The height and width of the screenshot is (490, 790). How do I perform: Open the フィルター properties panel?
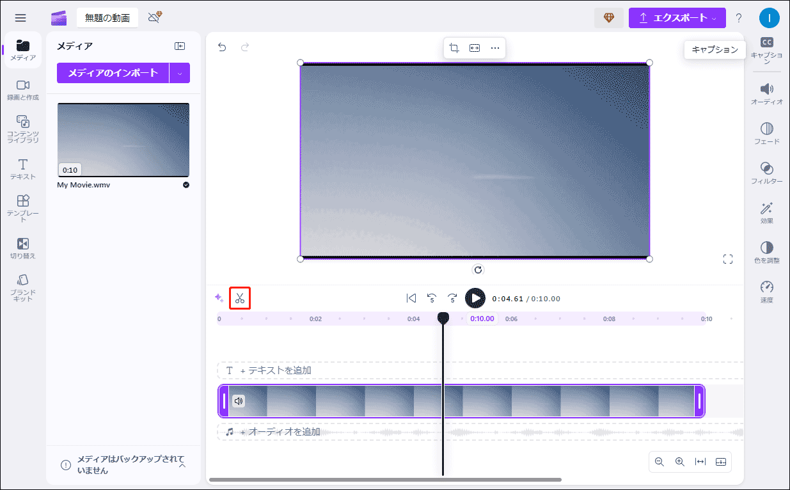click(x=766, y=173)
